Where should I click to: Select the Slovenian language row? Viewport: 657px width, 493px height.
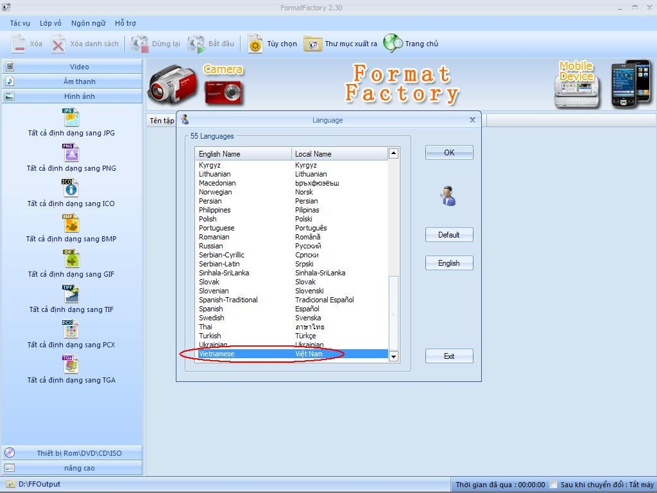292,291
